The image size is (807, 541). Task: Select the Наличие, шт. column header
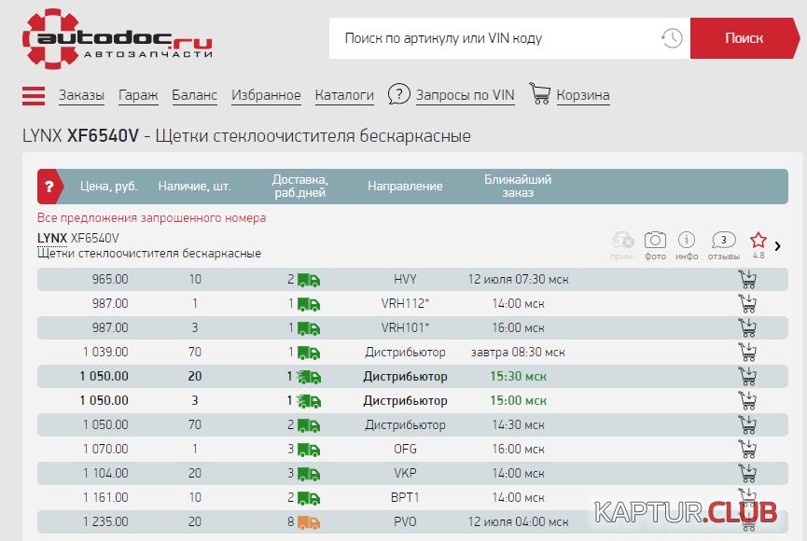pyautogui.click(x=195, y=187)
